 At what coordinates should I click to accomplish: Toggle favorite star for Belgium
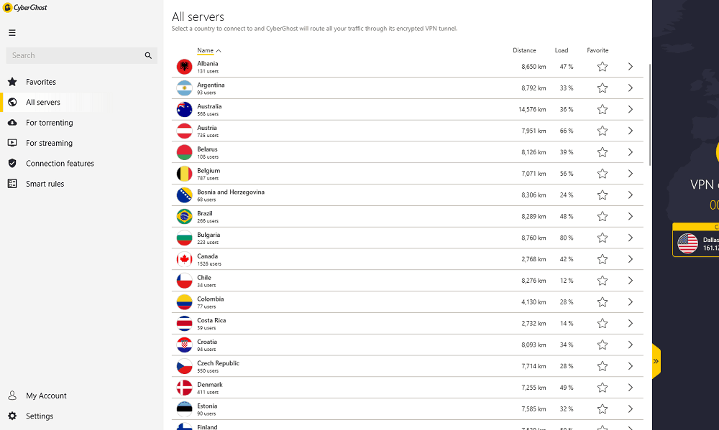[603, 174]
